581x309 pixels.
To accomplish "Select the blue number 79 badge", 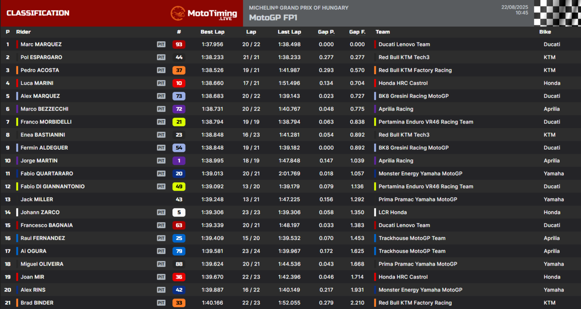I will [x=179, y=251].
